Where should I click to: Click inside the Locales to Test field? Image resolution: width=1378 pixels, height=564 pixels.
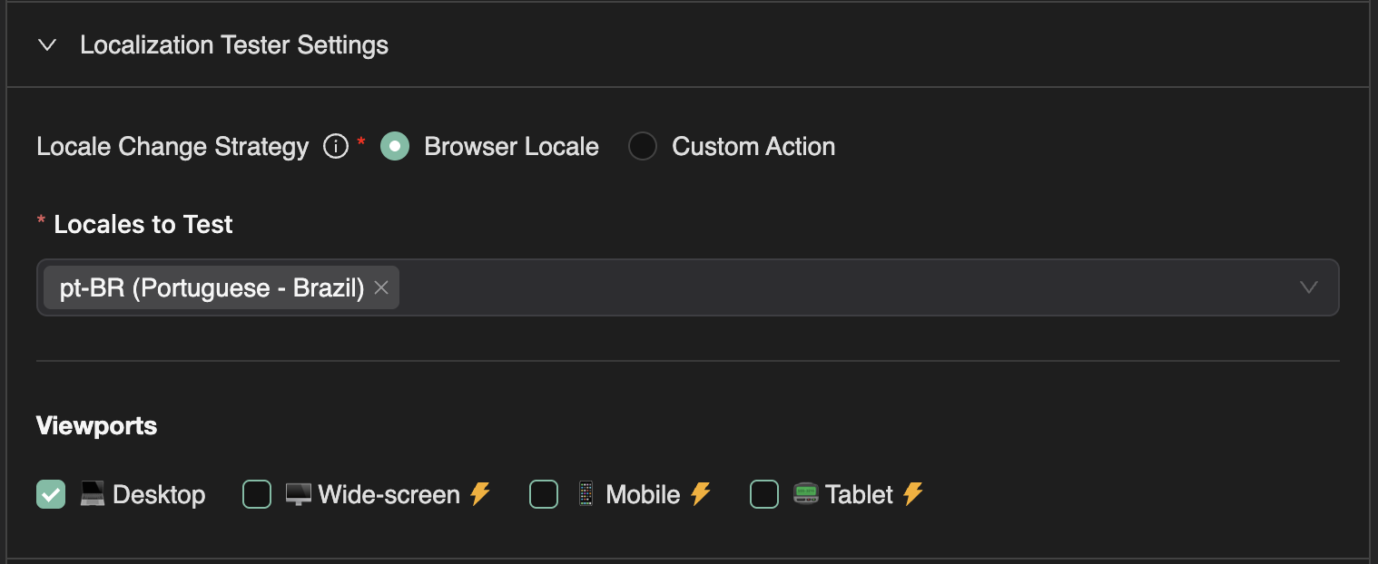[x=817, y=287]
